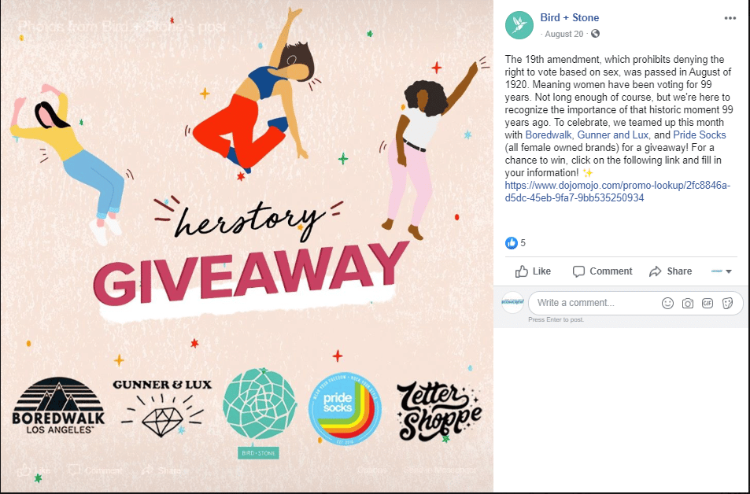Click the public audience globe icon

(x=595, y=34)
